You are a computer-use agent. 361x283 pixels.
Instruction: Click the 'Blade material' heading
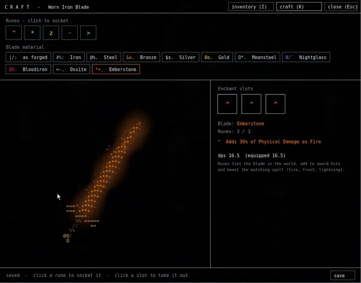pos(25,47)
